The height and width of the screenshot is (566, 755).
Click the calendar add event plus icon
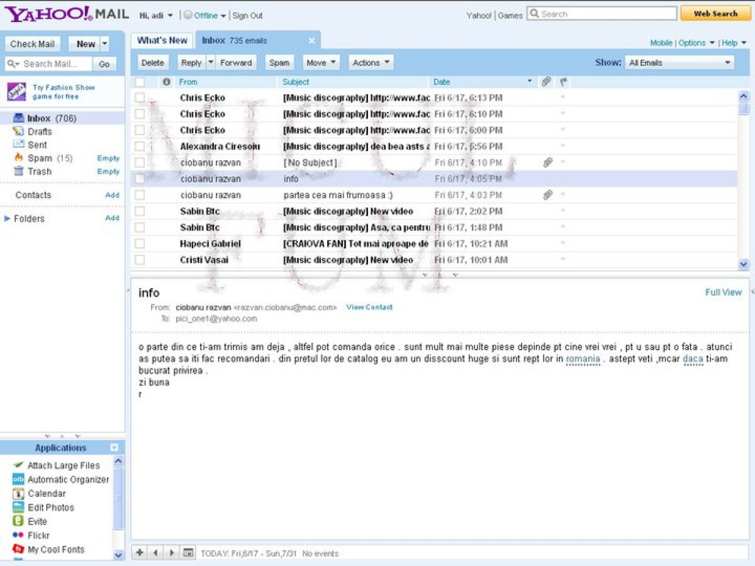[x=140, y=553]
